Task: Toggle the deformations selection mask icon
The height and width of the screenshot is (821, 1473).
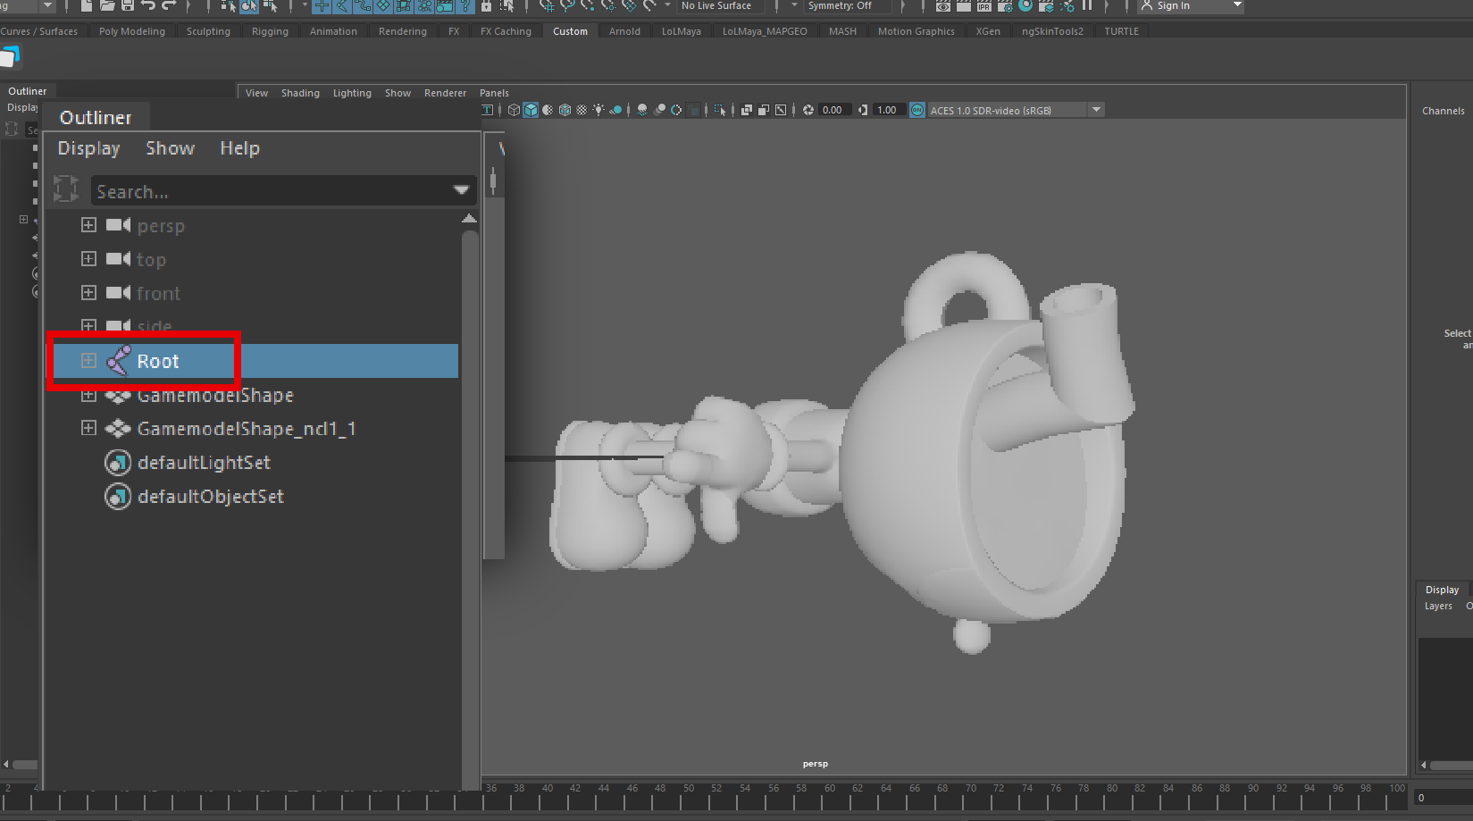Action: 403,6
